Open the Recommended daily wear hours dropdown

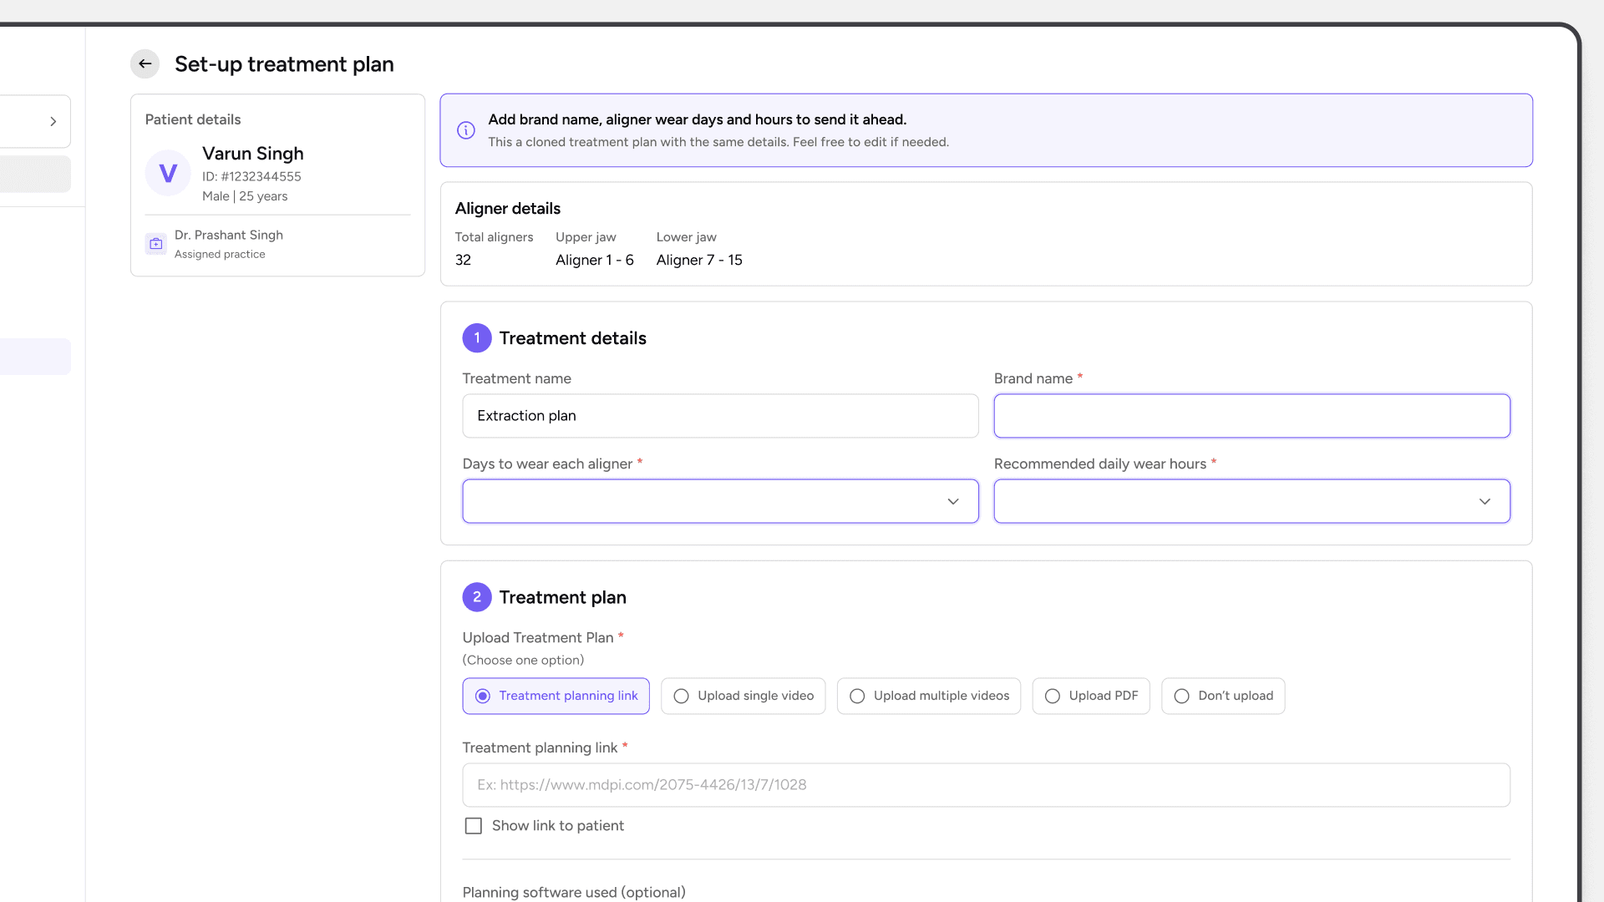point(1251,501)
